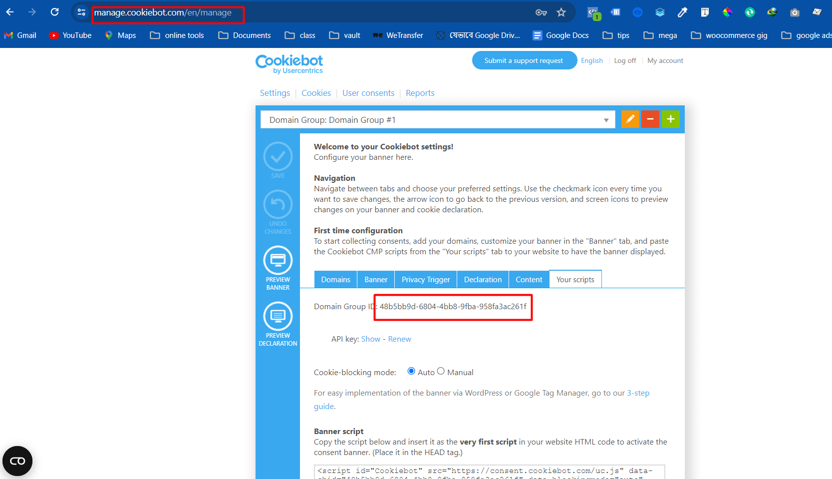Open the WeTransfer bookmark
The image size is (832, 479).
[398, 35]
